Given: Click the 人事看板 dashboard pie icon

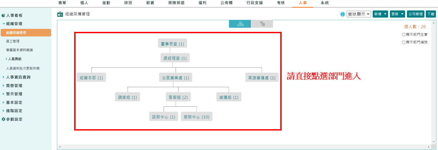Looking at the screenshot, I should 3,15.
